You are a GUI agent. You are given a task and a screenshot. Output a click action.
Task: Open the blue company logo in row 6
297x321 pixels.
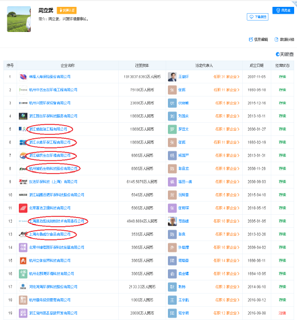(23, 142)
